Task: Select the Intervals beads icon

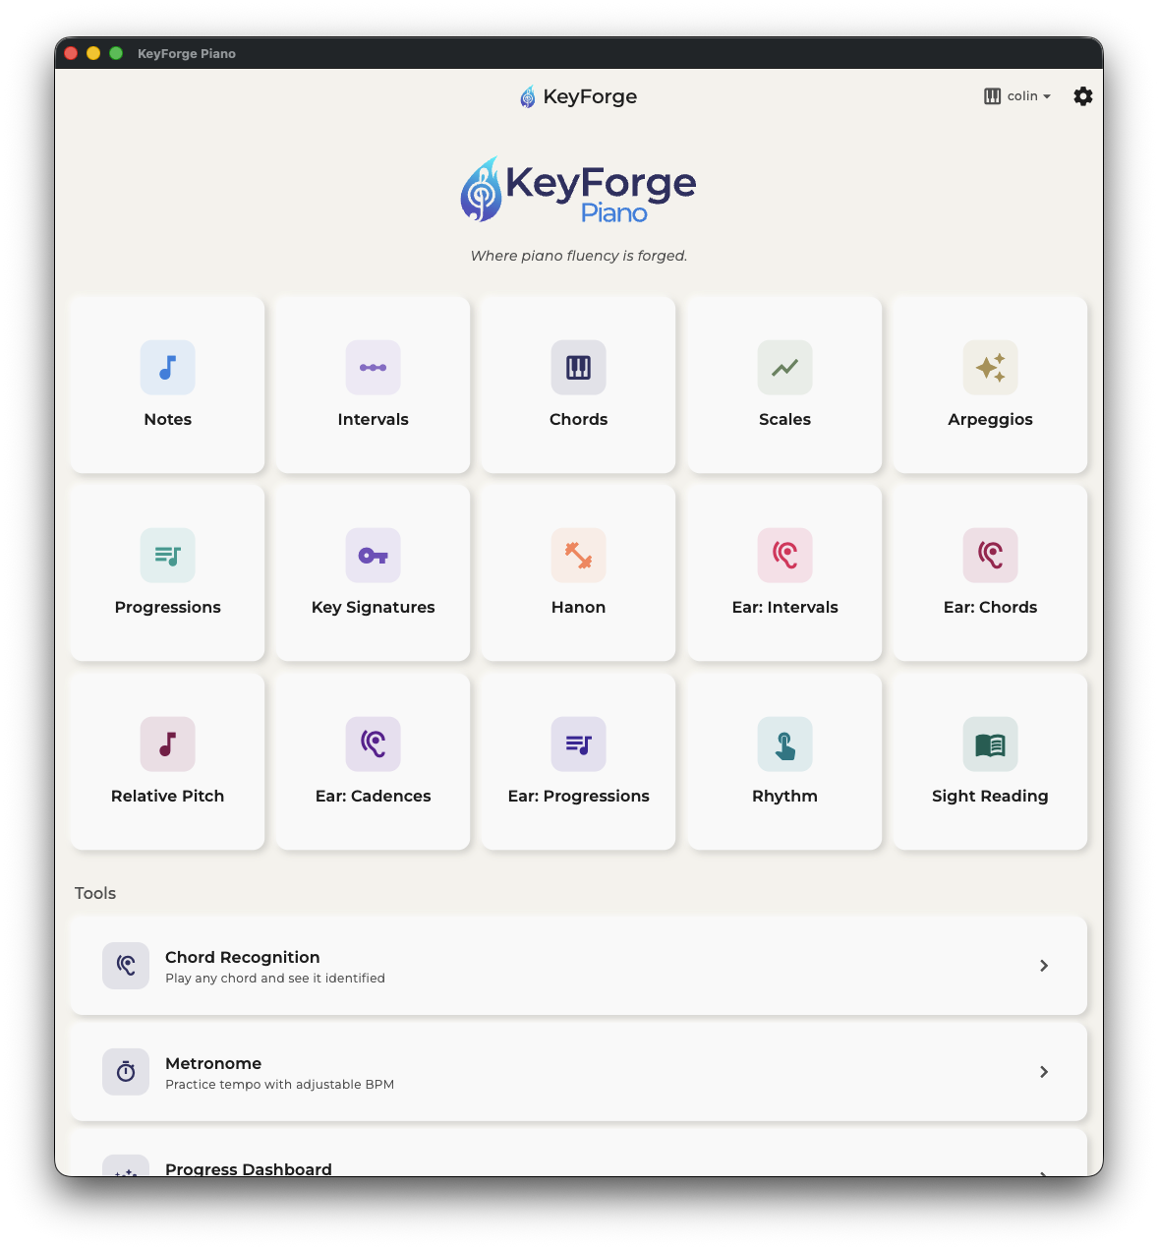Action: click(x=373, y=367)
